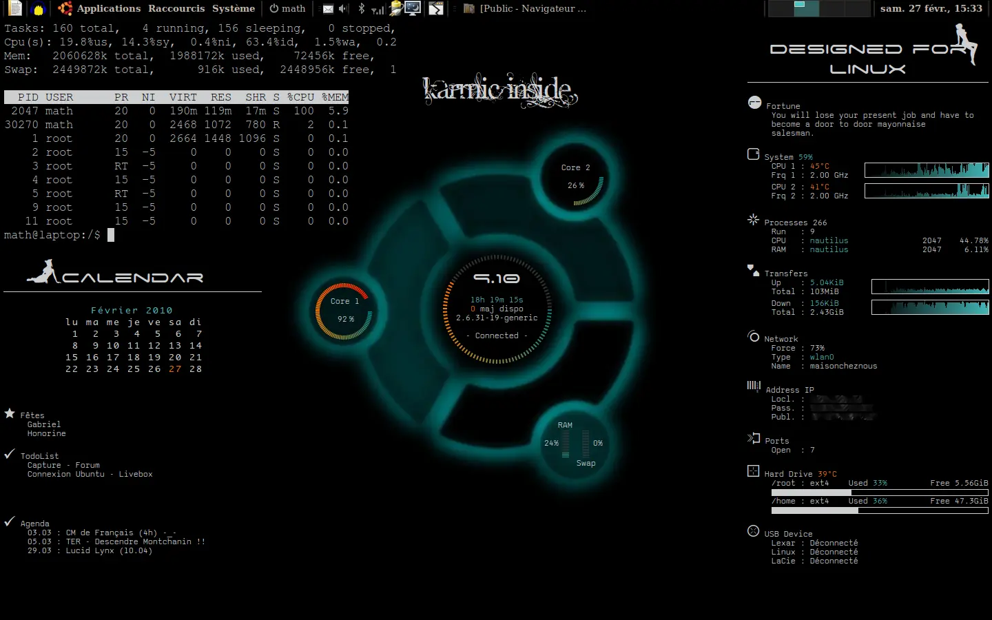Open the math user session menu
Screen dimensions: 992x620
point(287,8)
